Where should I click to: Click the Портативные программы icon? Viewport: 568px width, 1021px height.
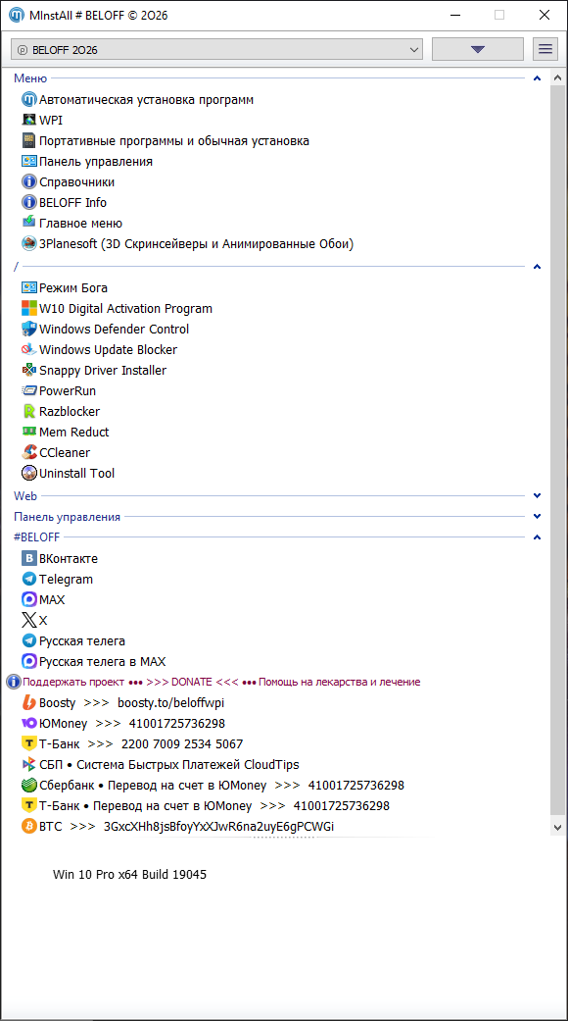pyautogui.click(x=29, y=140)
